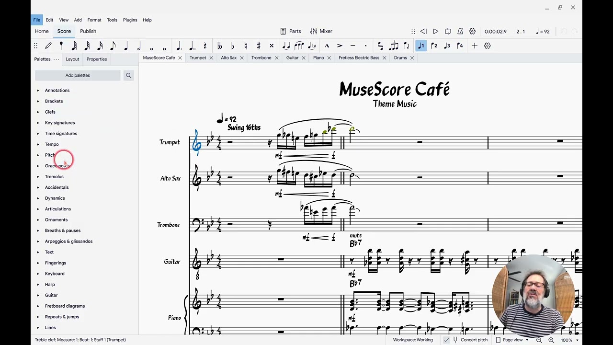Rewind playback to start
Image resolution: width=613 pixels, height=345 pixels.
(x=423, y=31)
